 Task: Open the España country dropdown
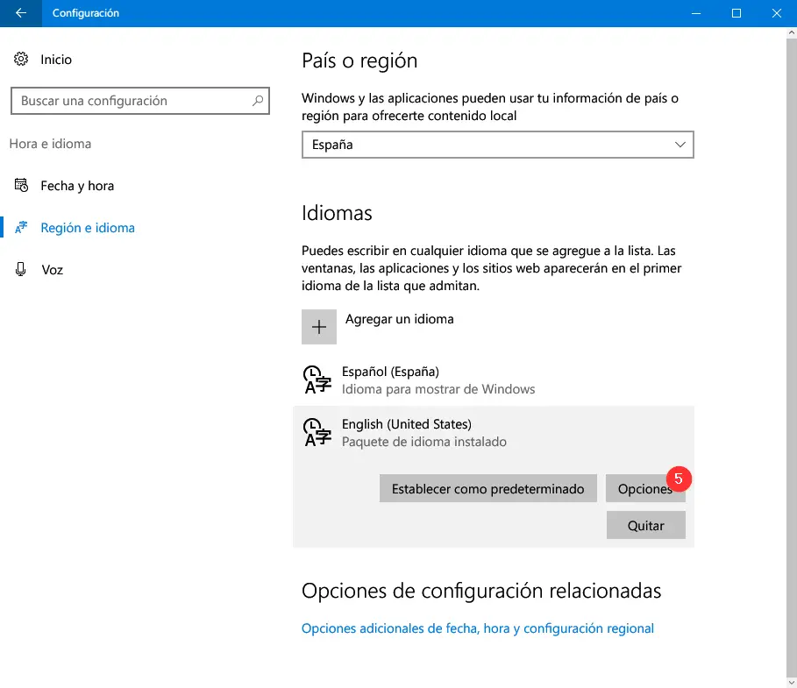tap(498, 145)
